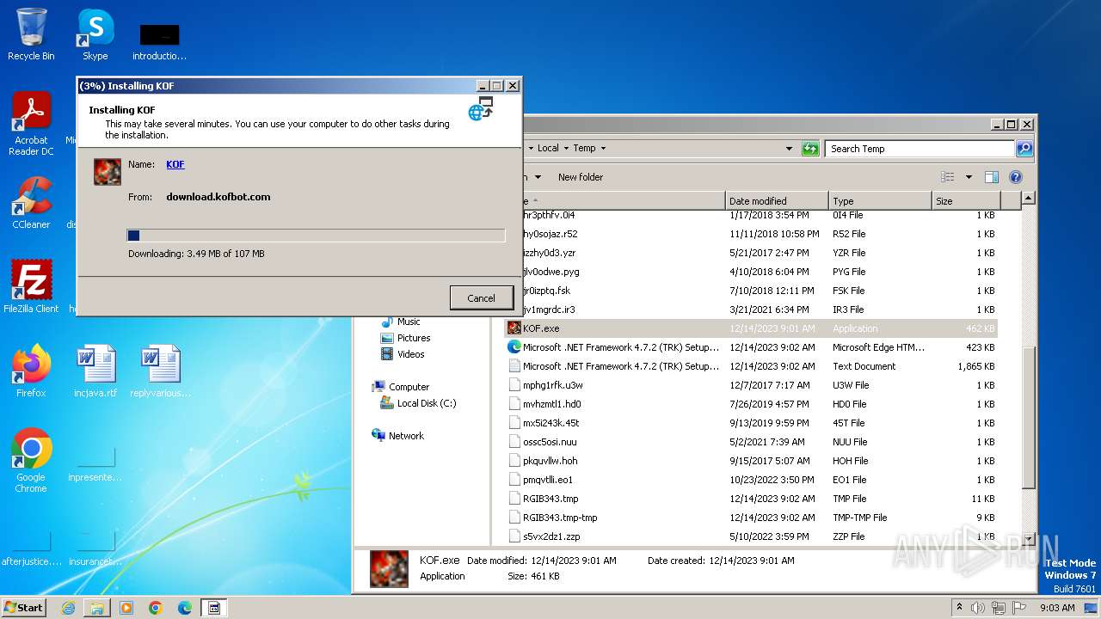Click the KOF game icon in installer

click(x=108, y=171)
